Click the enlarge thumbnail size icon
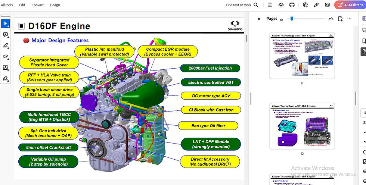Viewport: 366px width, 185px height. click(x=331, y=19)
